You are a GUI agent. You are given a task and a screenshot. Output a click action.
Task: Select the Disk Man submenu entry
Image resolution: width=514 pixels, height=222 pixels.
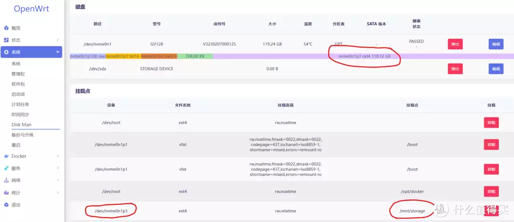pos(21,125)
